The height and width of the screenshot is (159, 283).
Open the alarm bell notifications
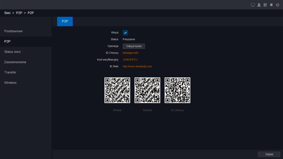tap(271, 5)
